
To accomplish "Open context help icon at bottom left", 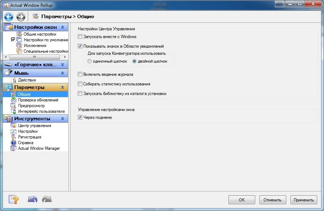I will (x=14, y=200).
